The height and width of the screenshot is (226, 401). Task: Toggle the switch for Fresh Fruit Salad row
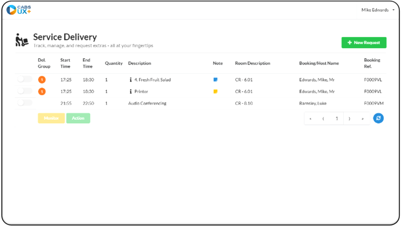tap(25, 79)
